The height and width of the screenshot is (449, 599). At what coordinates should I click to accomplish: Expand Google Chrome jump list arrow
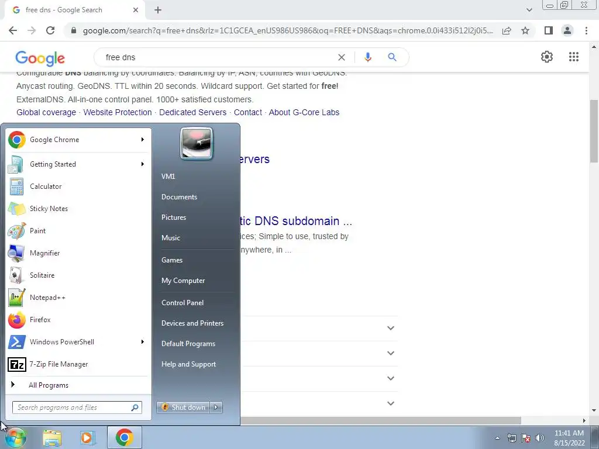coord(143,140)
